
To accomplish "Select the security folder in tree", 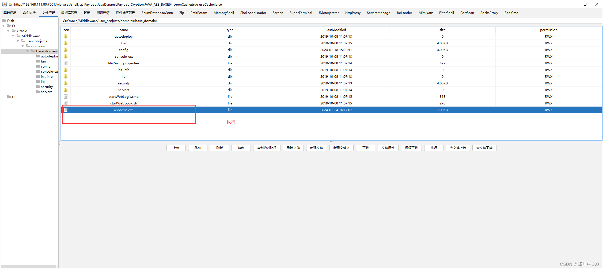I will point(47,87).
